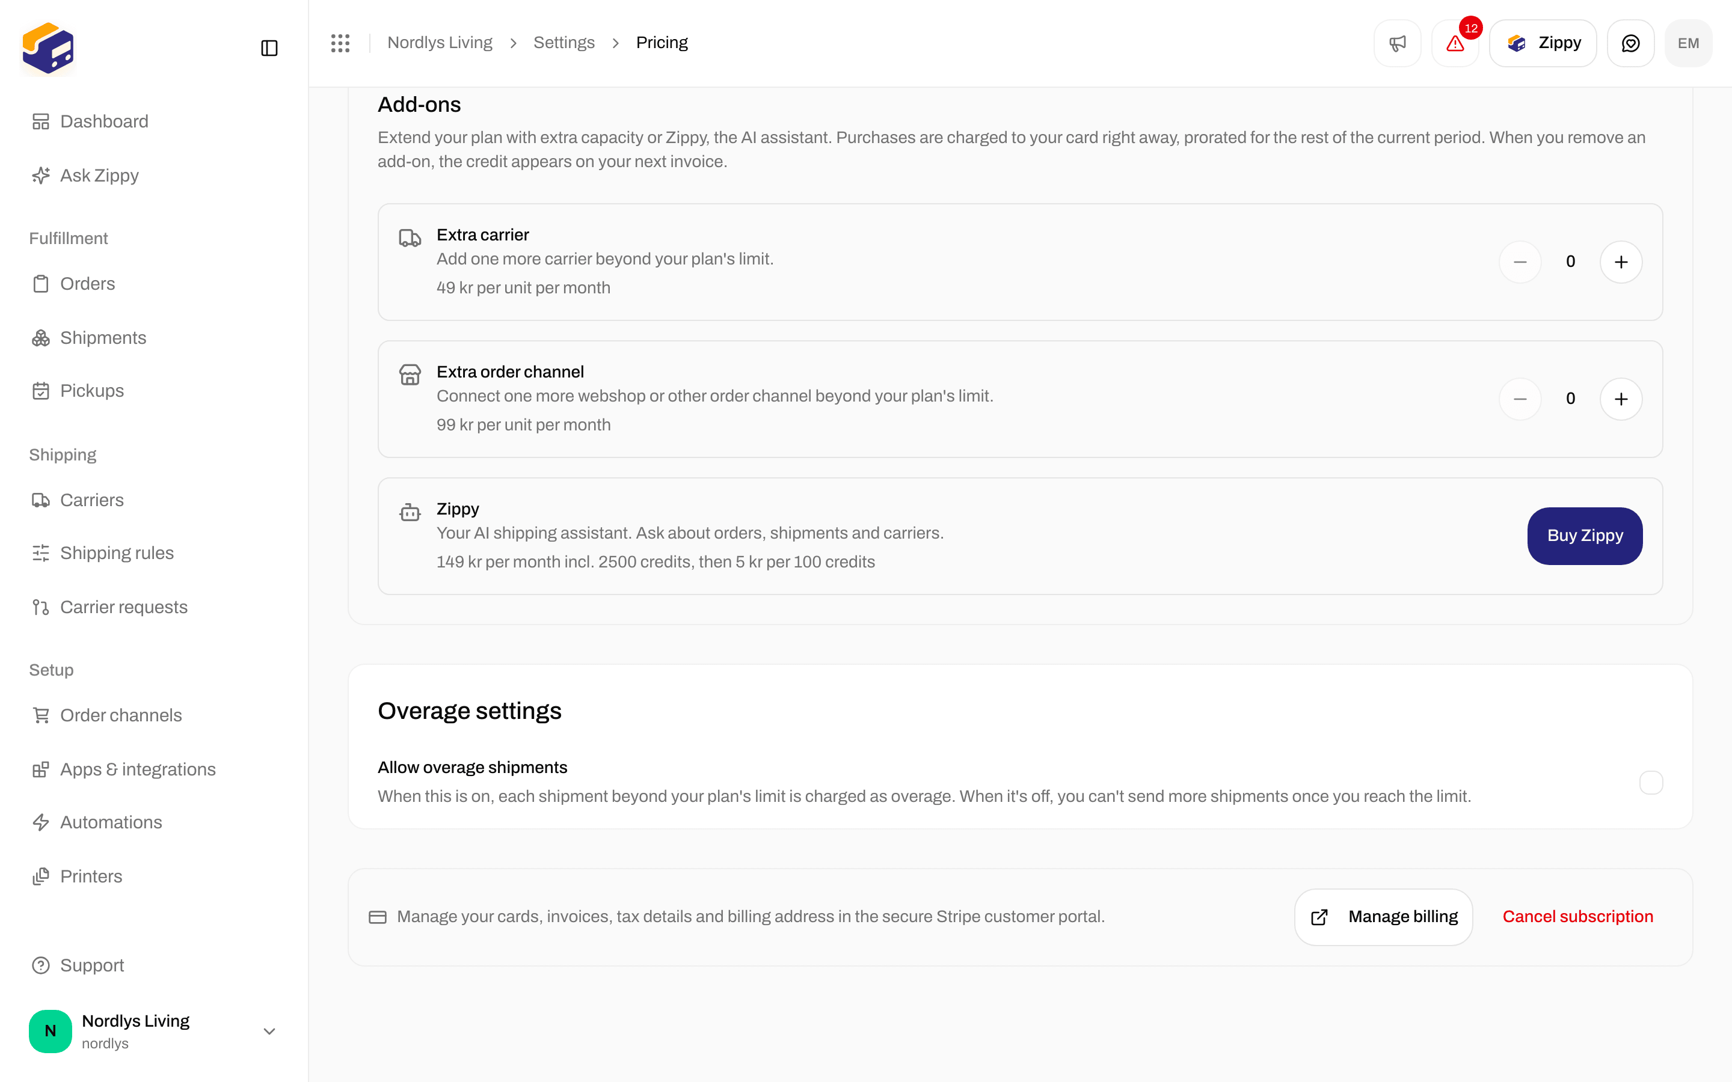
Task: Open the apps grid launcher
Action: (340, 43)
